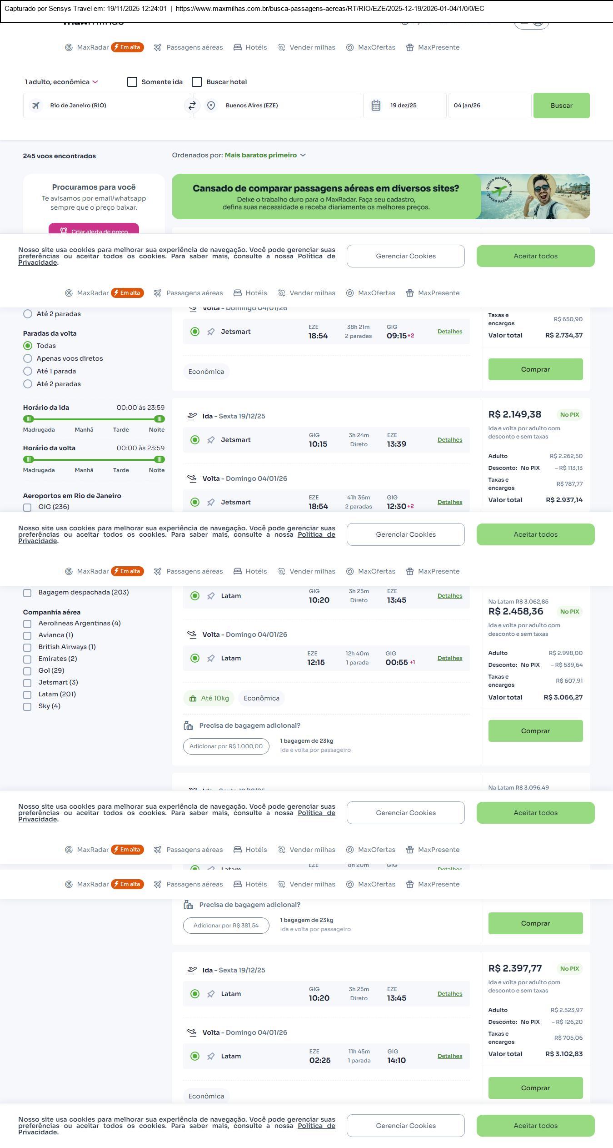Image resolution: width=613 pixels, height=1148 pixels.
Task: Click the left handle of 'Horário da ida' slider
Action: point(29,419)
